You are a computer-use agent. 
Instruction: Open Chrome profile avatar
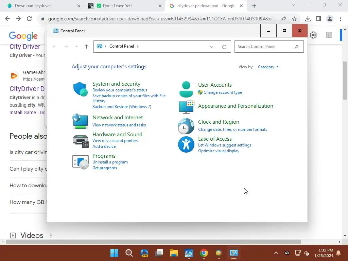330,19
